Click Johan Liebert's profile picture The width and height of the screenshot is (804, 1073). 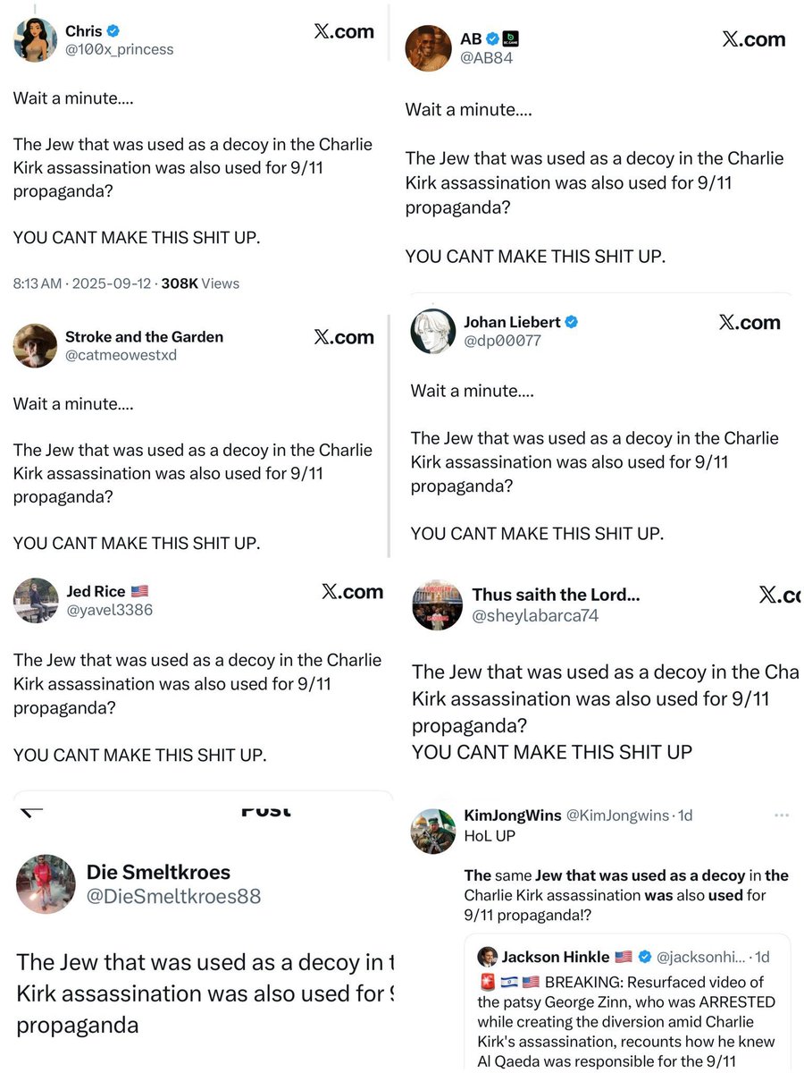[433, 331]
